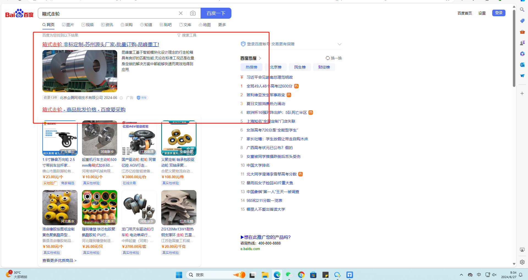Open 查看更多优质商品 link

pos(59,260)
